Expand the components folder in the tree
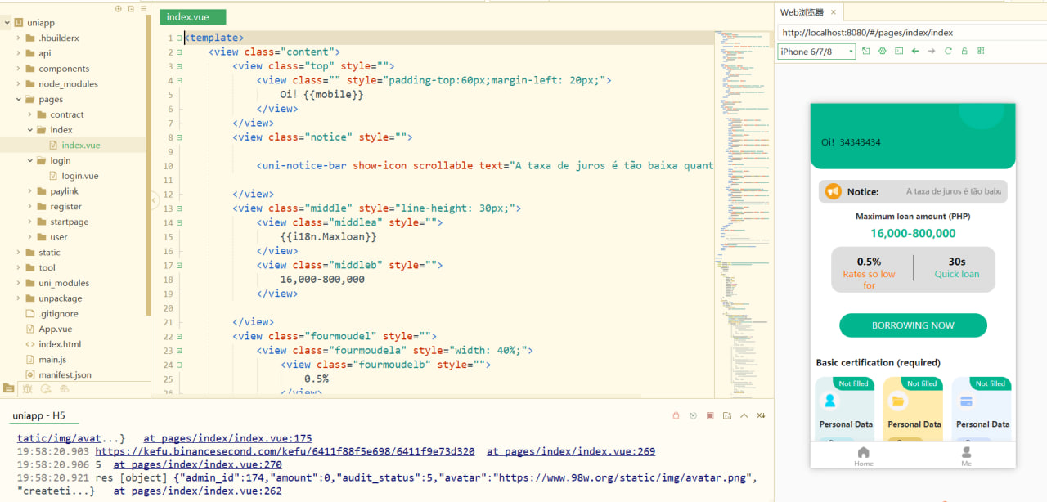The image size is (1047, 502). (19, 69)
